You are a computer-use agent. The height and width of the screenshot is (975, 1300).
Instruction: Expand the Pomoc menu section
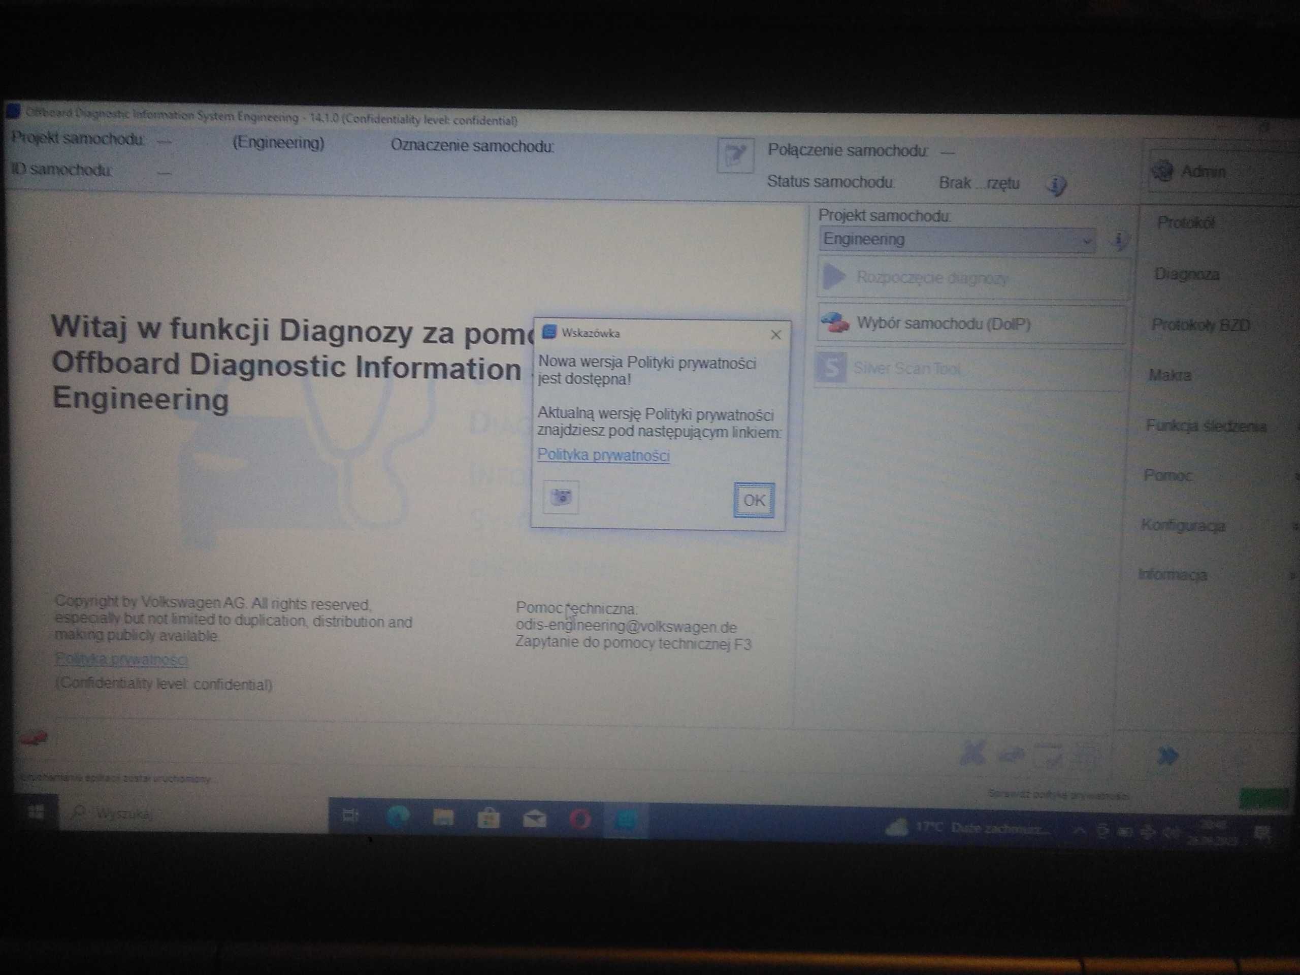(1167, 475)
